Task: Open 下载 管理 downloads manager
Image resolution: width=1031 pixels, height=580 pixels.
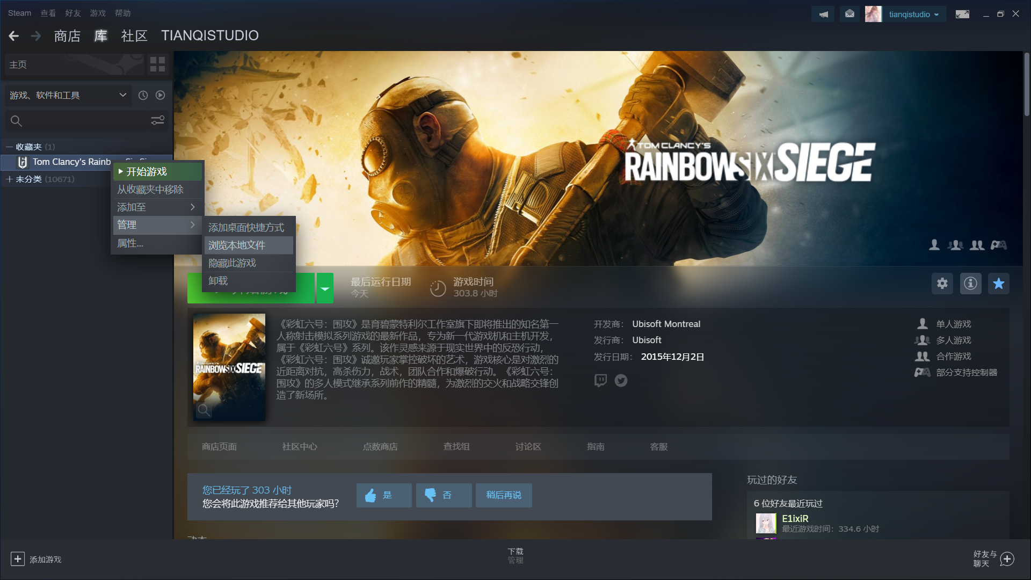Action: (x=515, y=556)
